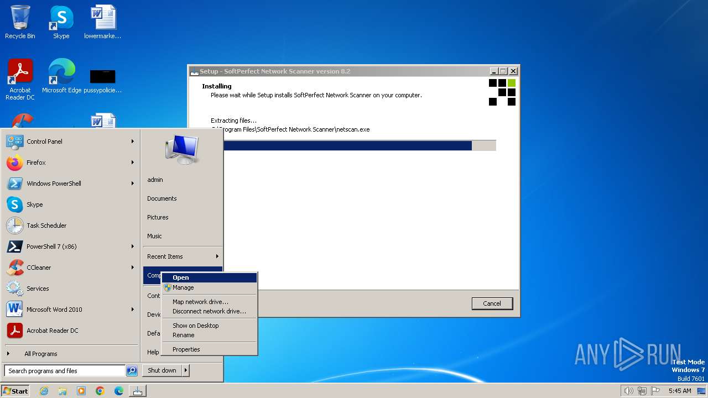The width and height of the screenshot is (708, 398).
Task: Click the search magnifier icon in Start menu
Action: tap(132, 371)
